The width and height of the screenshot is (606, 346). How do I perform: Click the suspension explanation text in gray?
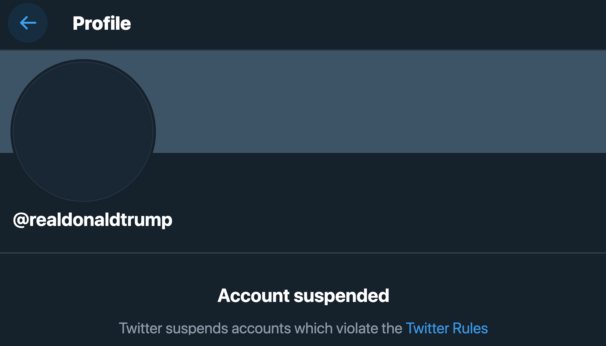[x=260, y=328]
